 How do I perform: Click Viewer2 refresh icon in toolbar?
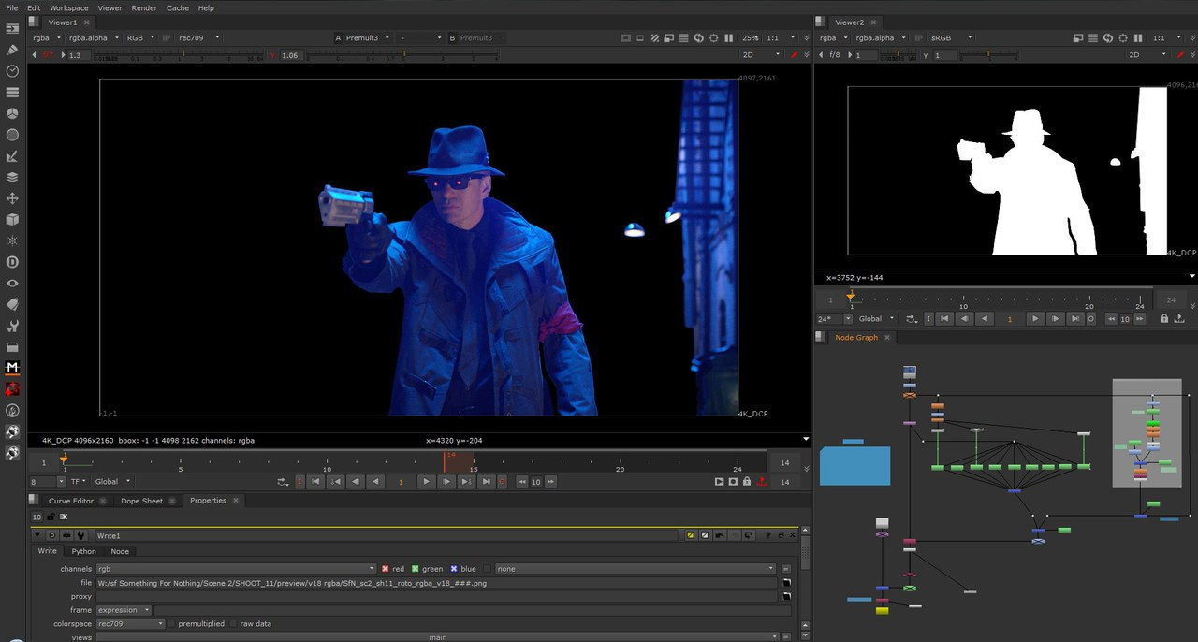1108,38
